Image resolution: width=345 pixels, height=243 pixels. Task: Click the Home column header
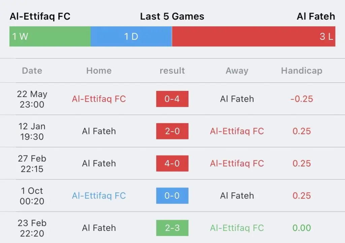99,71
